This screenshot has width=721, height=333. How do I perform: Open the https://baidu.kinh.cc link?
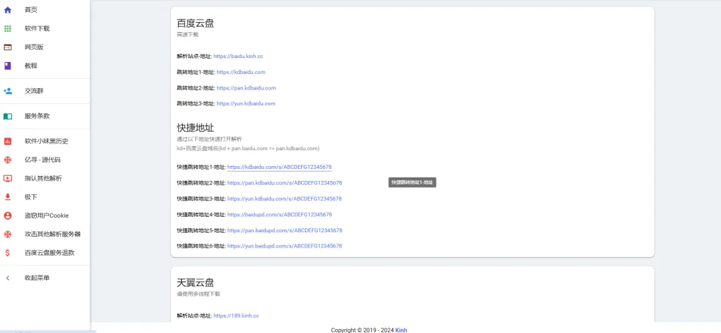tap(238, 56)
